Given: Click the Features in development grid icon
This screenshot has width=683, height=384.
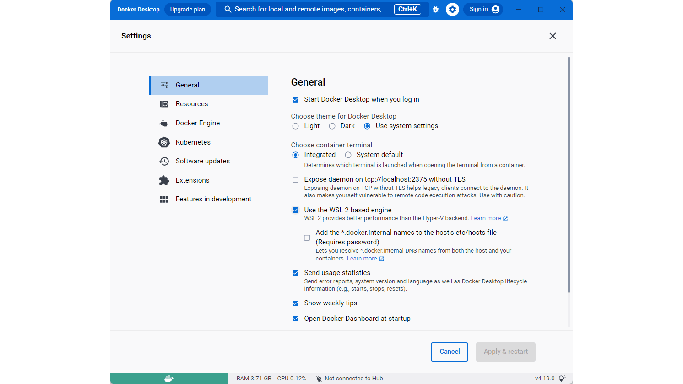Looking at the screenshot, I should click(164, 199).
